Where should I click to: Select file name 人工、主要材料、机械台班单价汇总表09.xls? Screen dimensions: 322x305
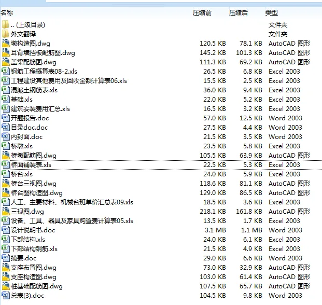[72, 202]
